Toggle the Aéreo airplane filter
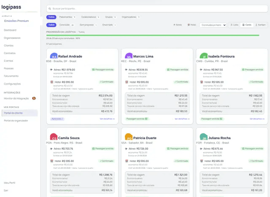 pyautogui.click(x=178, y=25)
